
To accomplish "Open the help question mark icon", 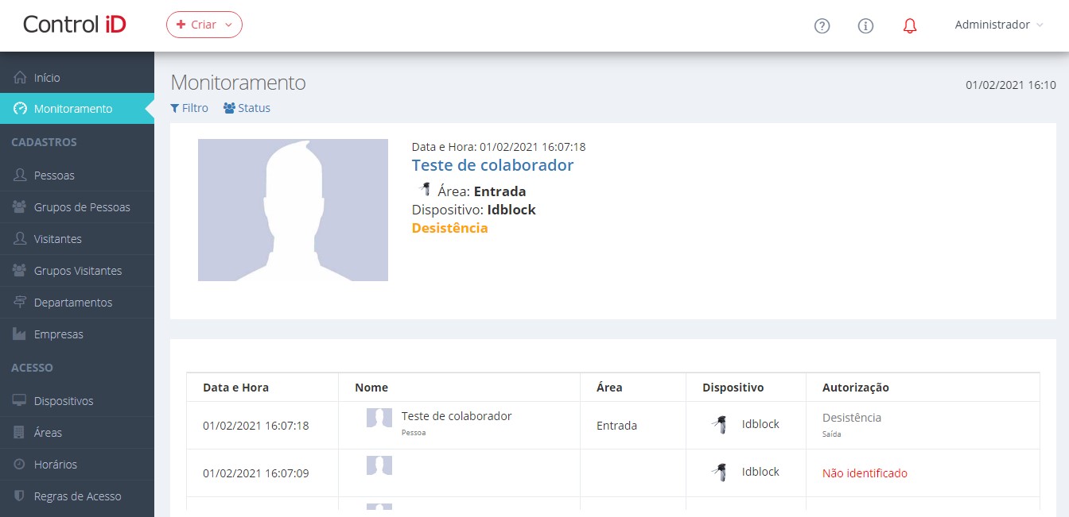I will [822, 25].
